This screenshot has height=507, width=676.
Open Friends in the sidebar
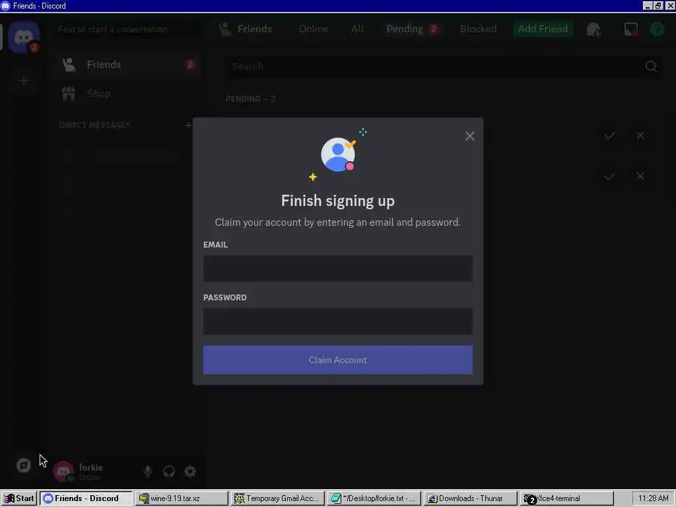[127, 65]
